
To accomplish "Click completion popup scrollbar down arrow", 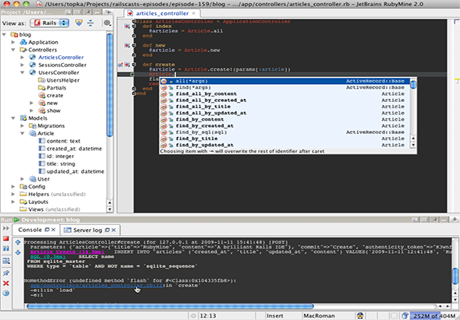I will [413, 145].
